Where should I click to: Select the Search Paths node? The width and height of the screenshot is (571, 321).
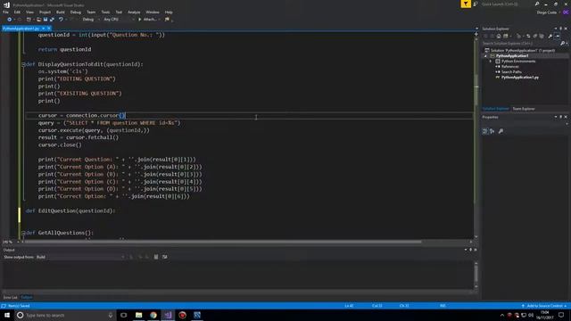[x=511, y=72]
